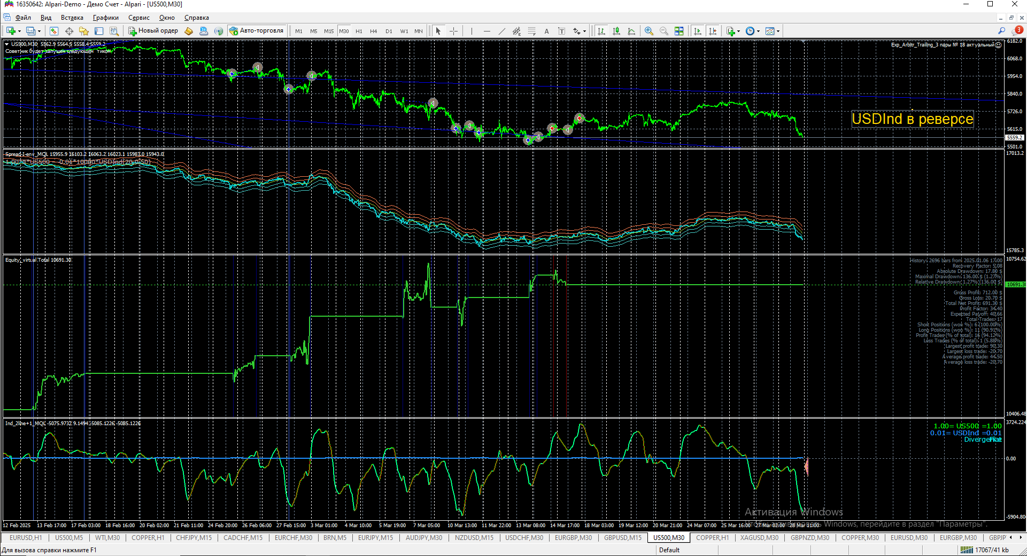Select the USDInd в реверсе chart label
The height and width of the screenshot is (556, 1027).
tap(913, 119)
